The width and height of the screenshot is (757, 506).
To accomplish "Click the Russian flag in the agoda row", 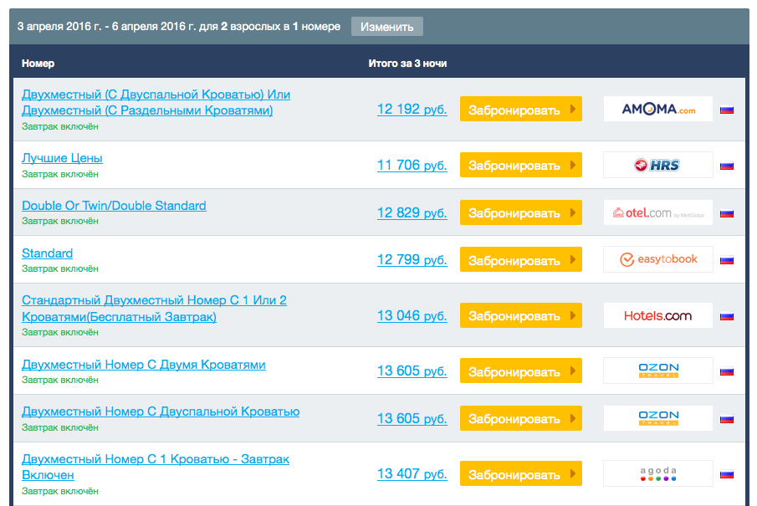I will pyautogui.click(x=727, y=475).
